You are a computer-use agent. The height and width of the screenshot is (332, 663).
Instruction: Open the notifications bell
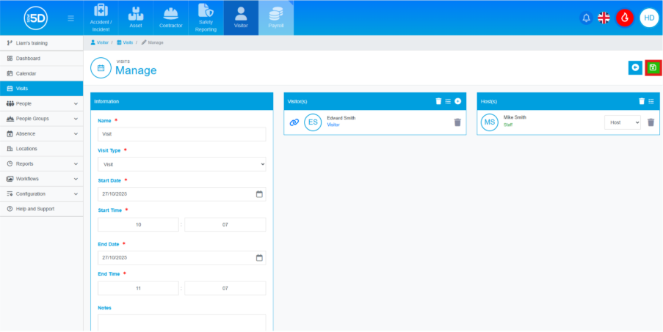tap(586, 18)
